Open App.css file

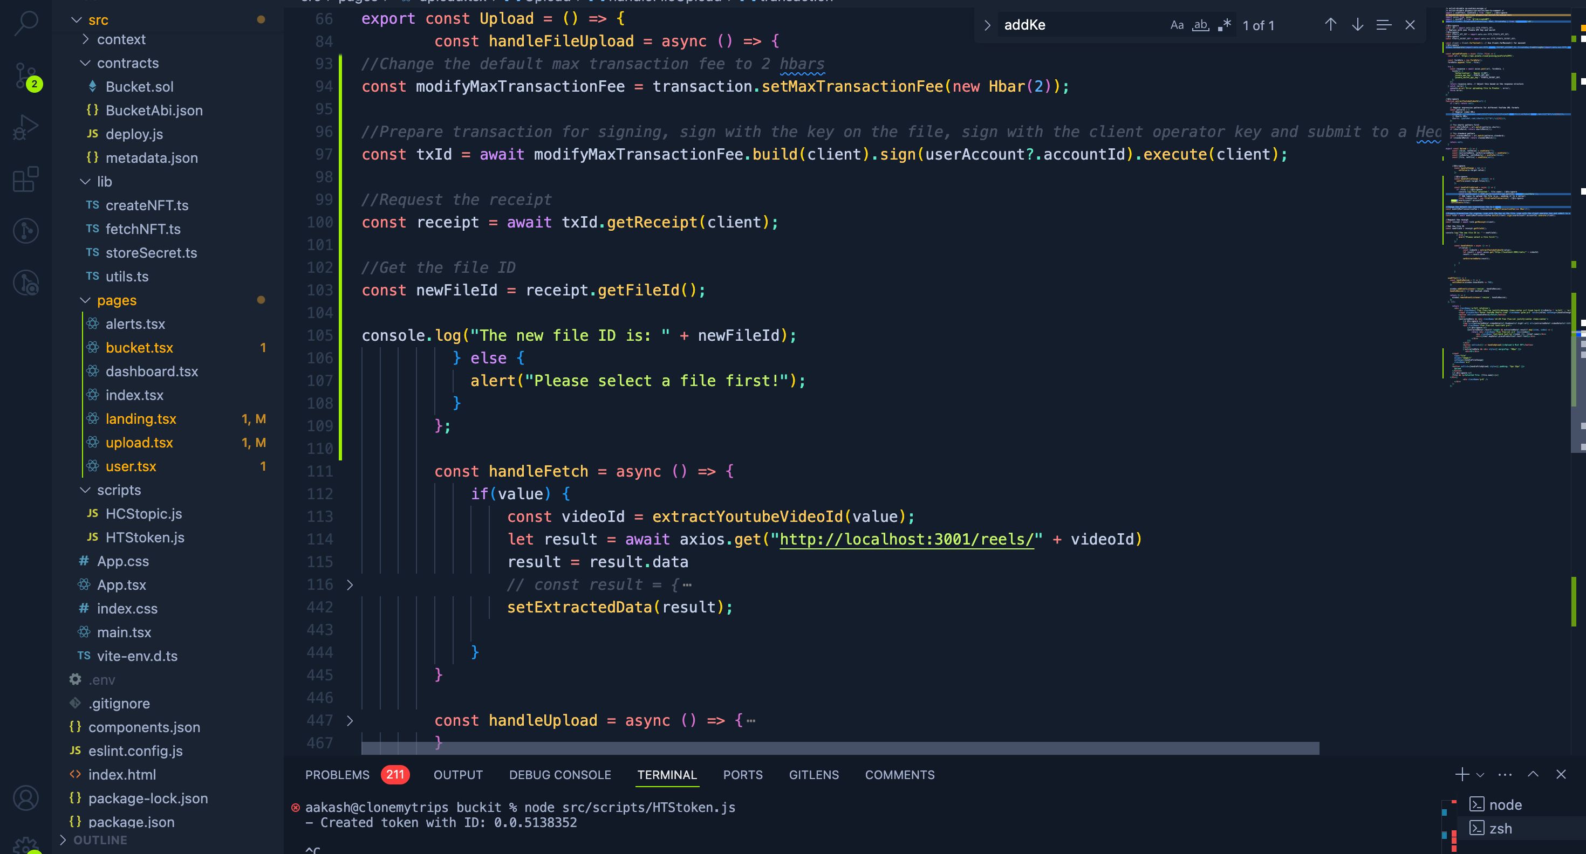coord(122,561)
